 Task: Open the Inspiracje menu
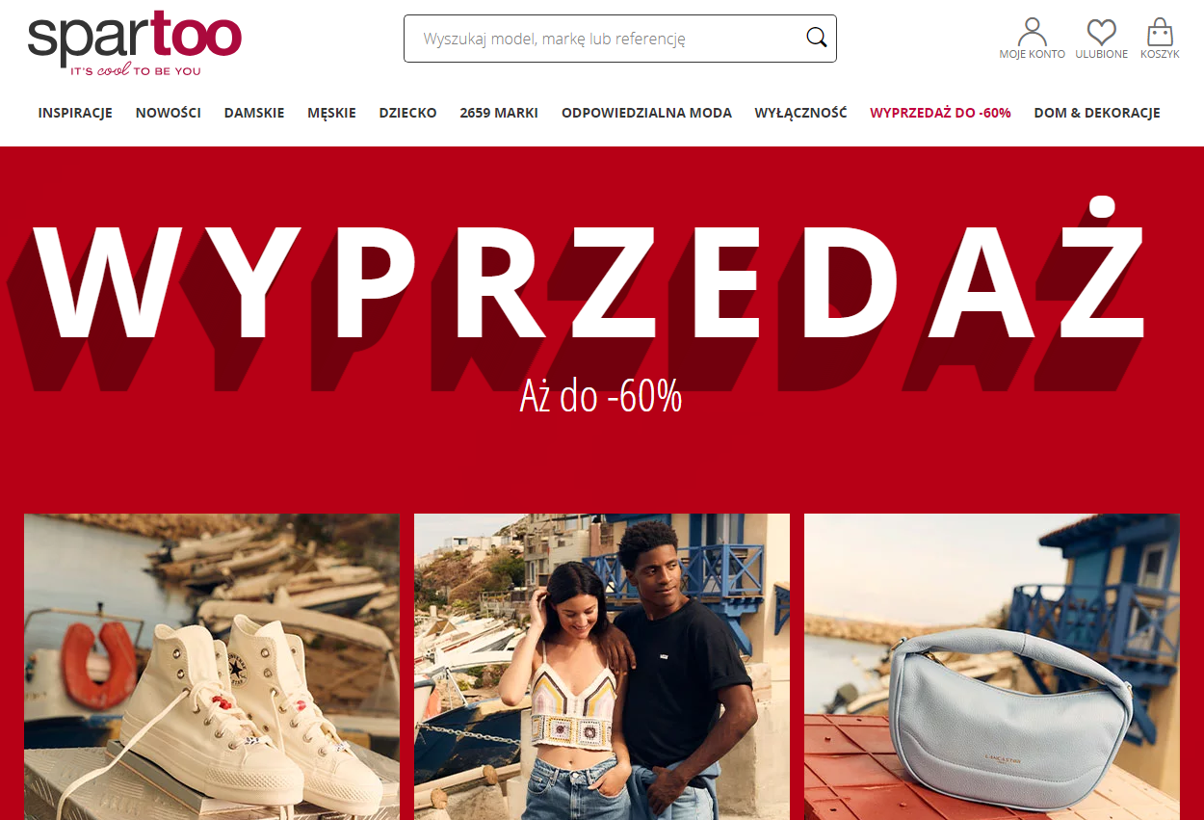[x=75, y=113]
